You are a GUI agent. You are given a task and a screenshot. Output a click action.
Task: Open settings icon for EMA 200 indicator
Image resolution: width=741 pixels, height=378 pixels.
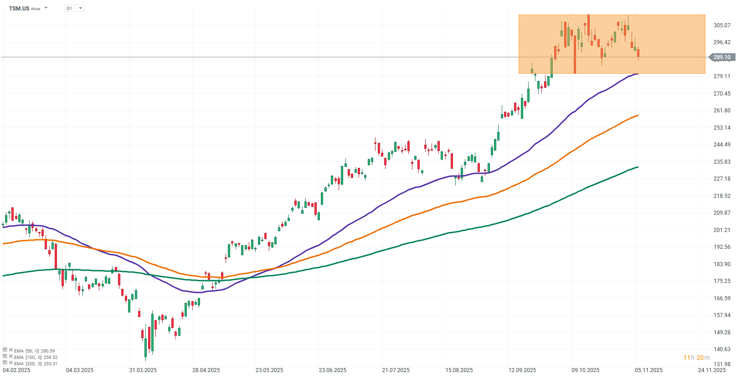tap(5, 363)
